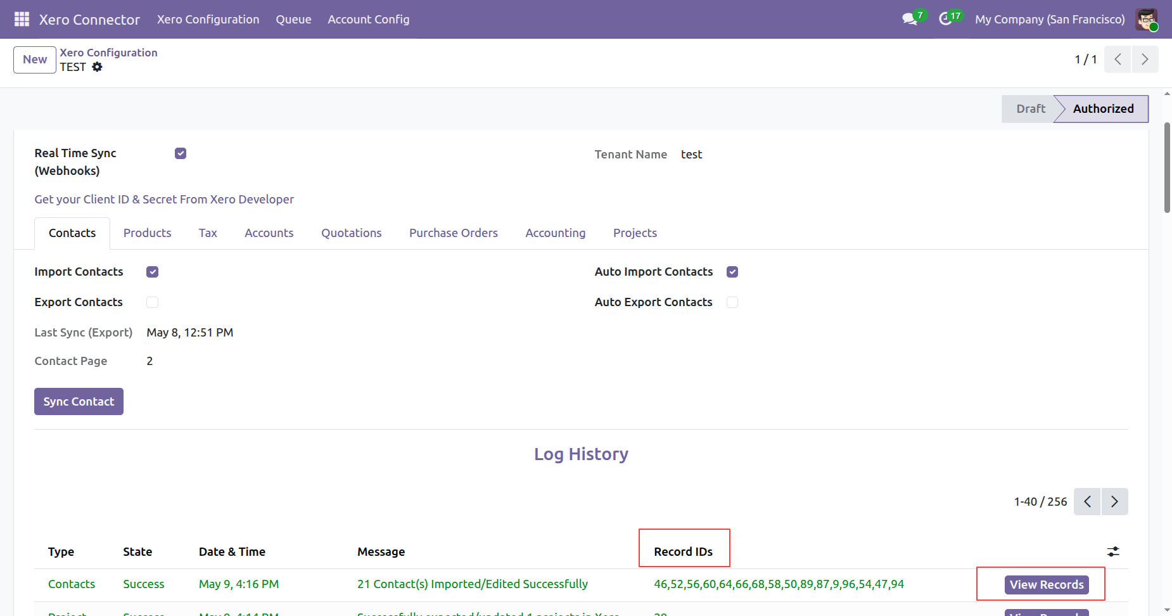Select the Contacts tab
Screen dimensions: 1172x616
[72, 233]
